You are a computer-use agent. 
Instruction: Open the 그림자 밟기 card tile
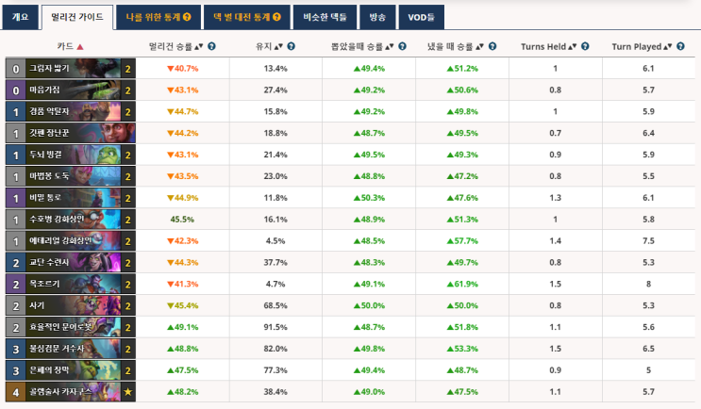pyautogui.click(x=71, y=68)
